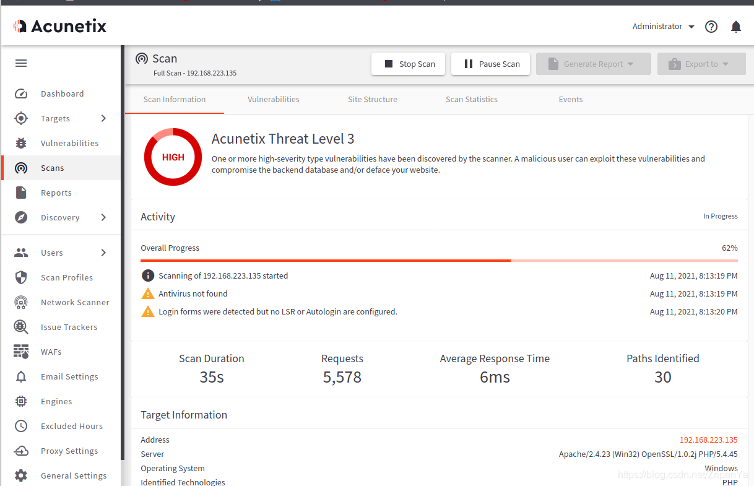Click the Scans radar icon in sidebar
Image resolution: width=754 pixels, height=486 pixels.
[21, 168]
